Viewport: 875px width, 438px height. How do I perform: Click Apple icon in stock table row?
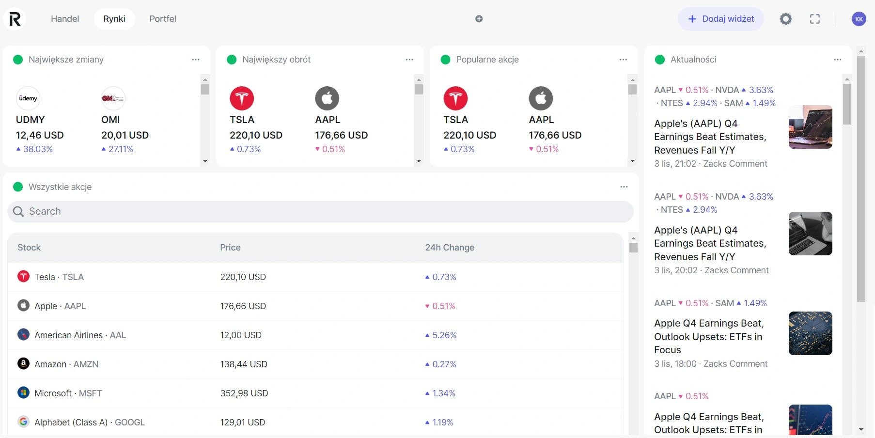click(x=23, y=306)
